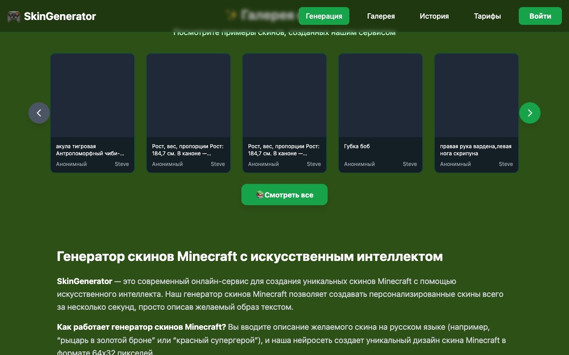Click "Анонимный" on the правая рука вардена card

click(x=455, y=164)
